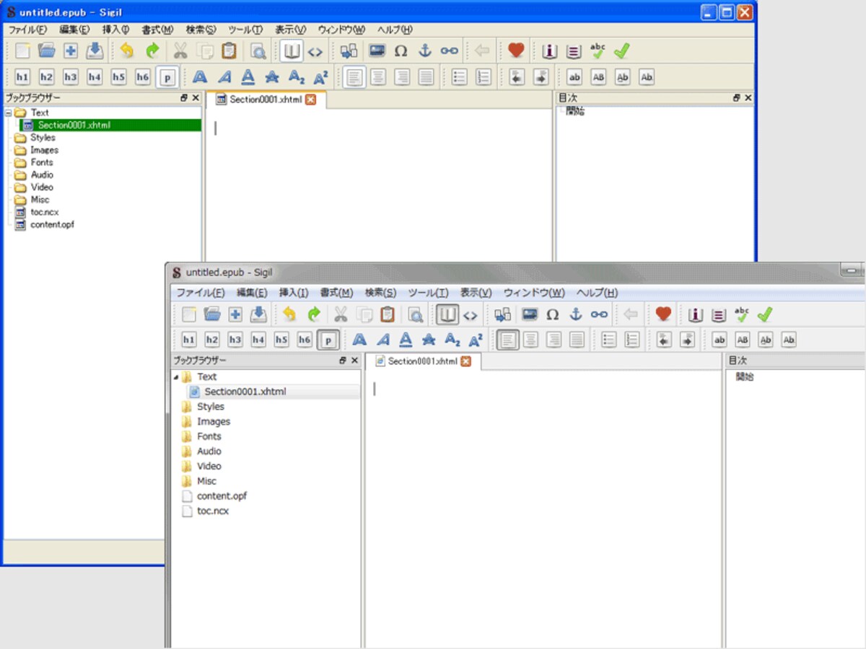Click Decrease indent icon in front window

pos(664,340)
